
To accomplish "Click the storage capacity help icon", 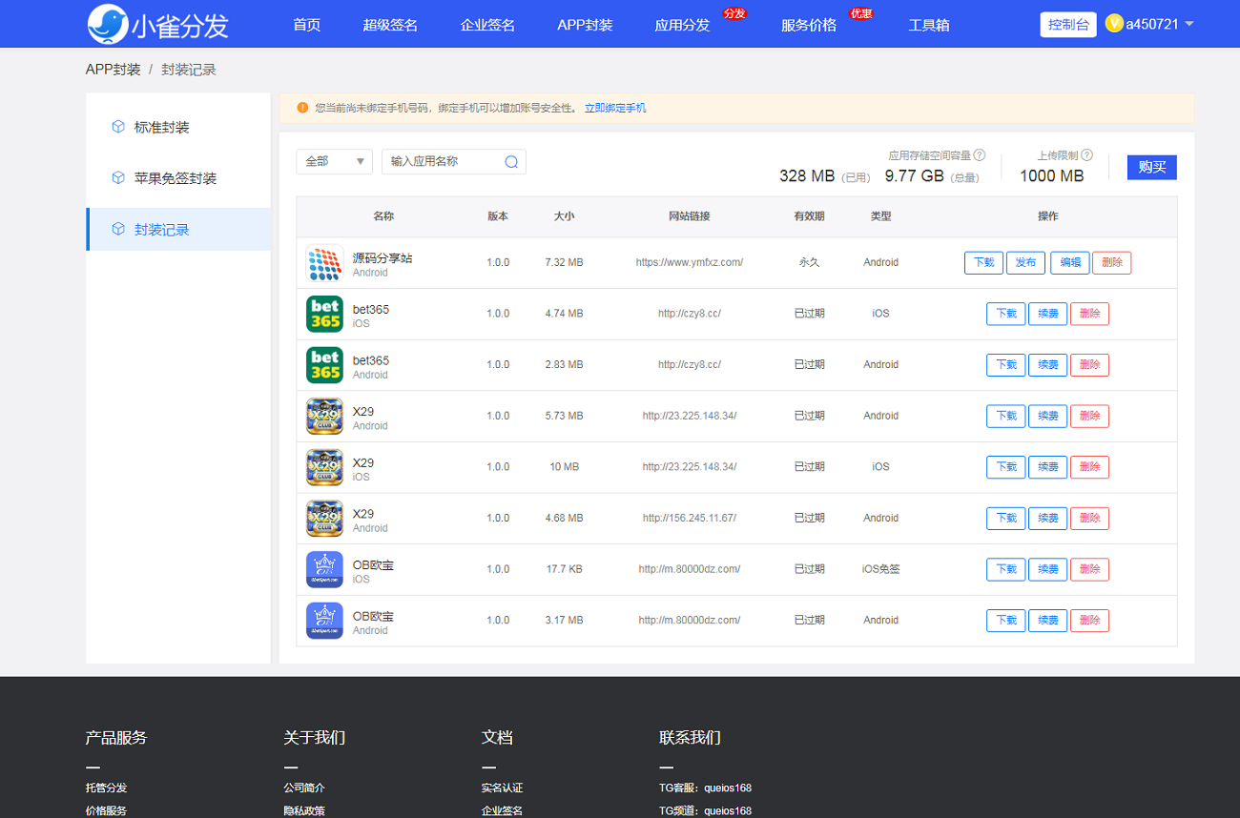I will pos(980,155).
